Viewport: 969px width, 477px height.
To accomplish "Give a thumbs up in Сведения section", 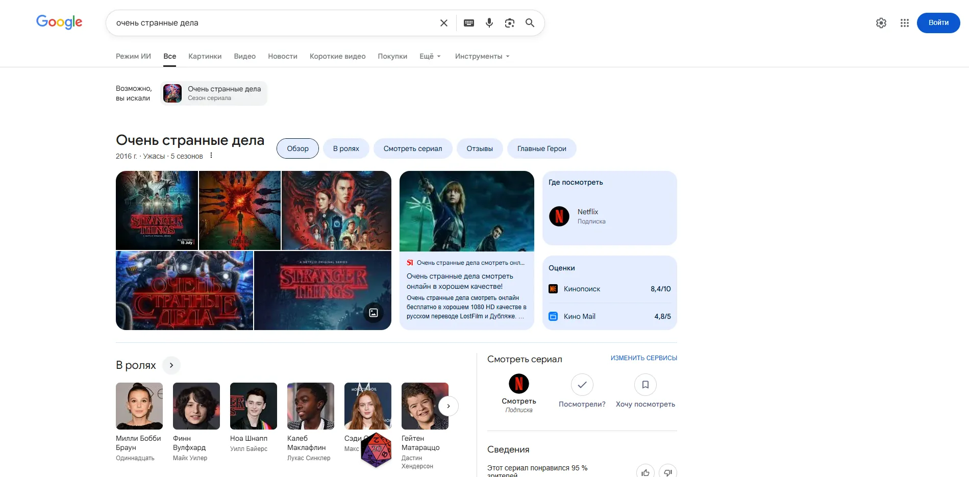I will [644, 472].
